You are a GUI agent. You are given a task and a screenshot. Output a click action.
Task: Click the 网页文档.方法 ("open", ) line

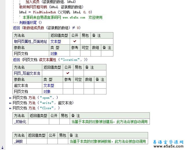point(35,98)
